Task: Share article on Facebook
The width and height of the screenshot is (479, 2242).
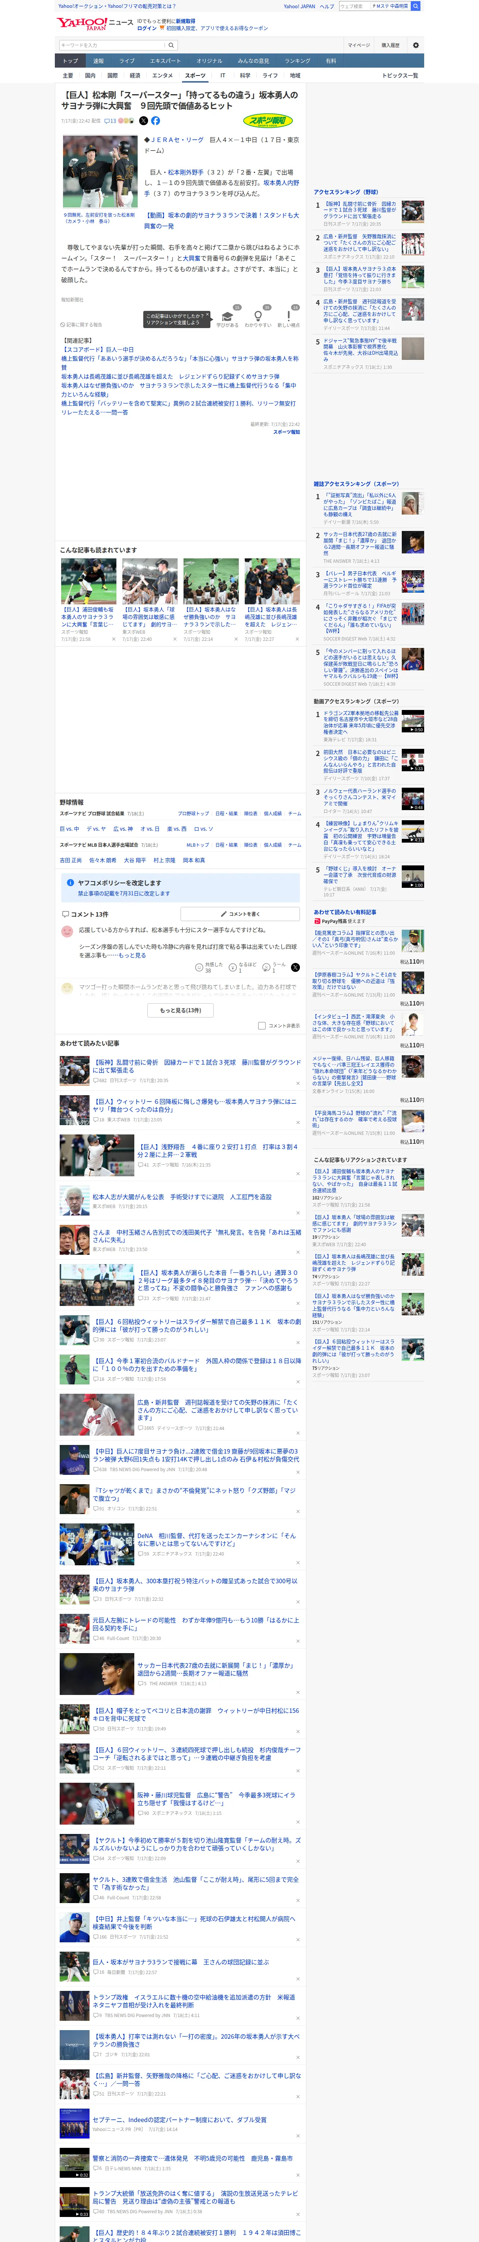Action: click(156, 121)
